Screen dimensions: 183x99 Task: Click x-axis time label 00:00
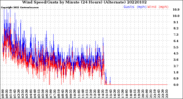[3, 94]
